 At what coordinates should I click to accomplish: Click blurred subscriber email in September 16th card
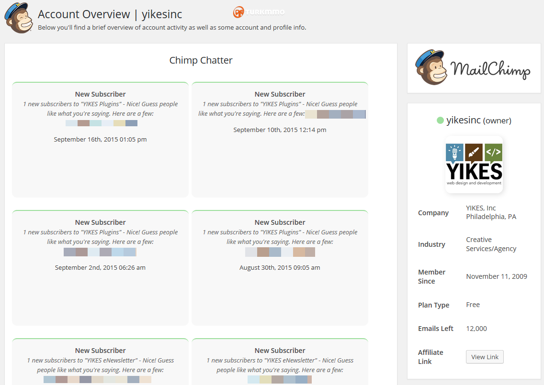(x=102, y=123)
